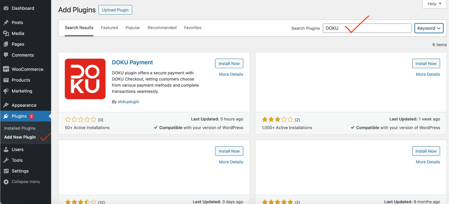Viewport: 449px width, 204px height.
Task: Click the three-star rating with (2) reviews
Action: 277,119
